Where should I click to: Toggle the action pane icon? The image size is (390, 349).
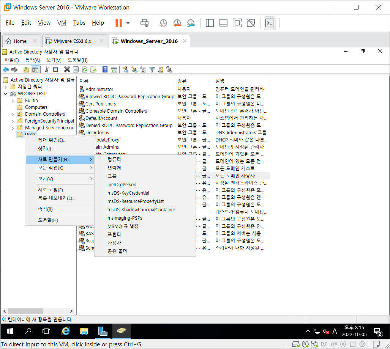pyautogui.click(x=114, y=69)
